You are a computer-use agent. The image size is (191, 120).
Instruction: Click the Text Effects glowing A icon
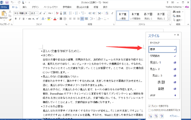[x=43, y=19]
